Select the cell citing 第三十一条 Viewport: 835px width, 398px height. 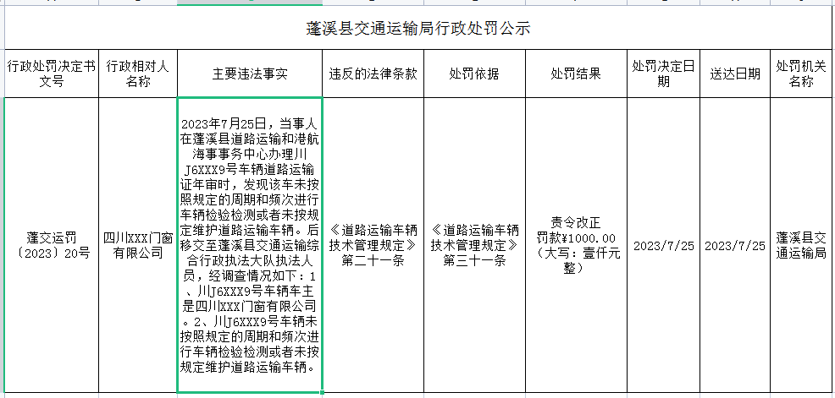coord(474,245)
